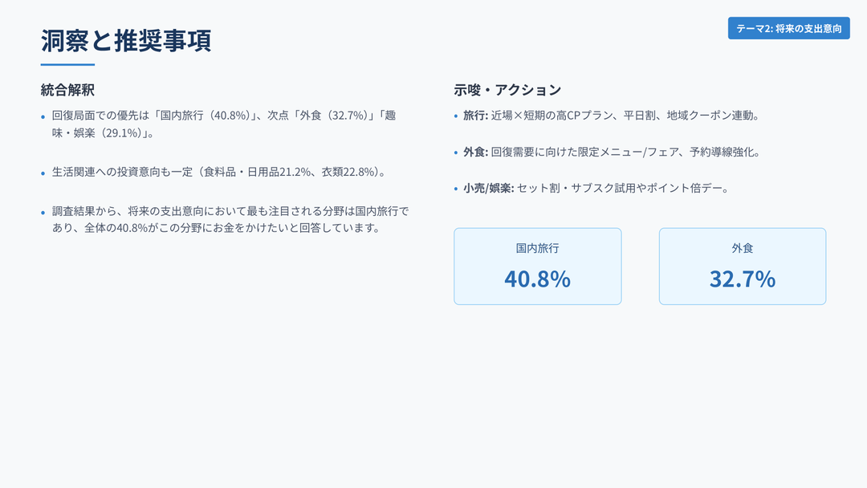Click the テーマ2: 将来の支出意向 badge
This screenshot has width=867, height=488.
[x=788, y=28]
